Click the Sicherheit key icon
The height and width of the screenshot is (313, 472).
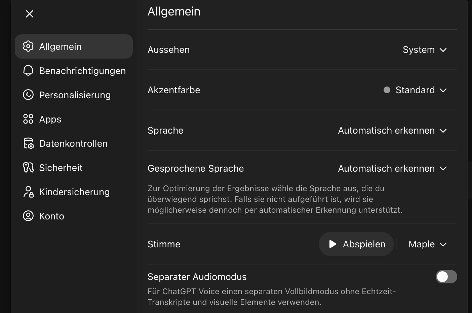pos(28,168)
